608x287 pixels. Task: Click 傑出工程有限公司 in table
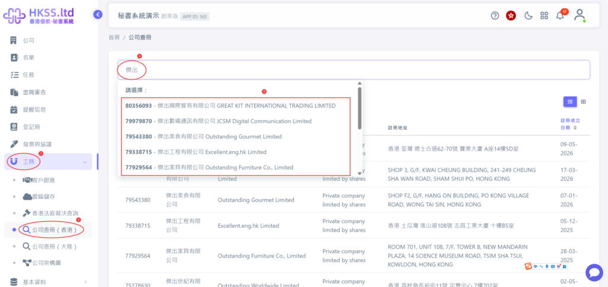click(x=183, y=225)
